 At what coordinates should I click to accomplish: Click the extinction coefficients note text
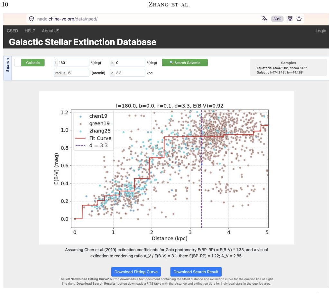[166, 253]
